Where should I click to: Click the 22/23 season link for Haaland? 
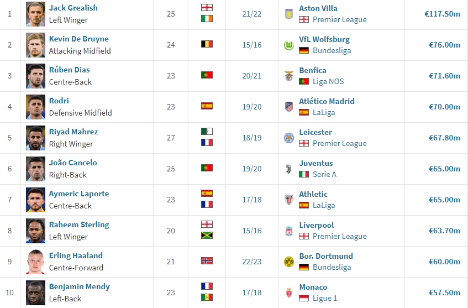click(x=251, y=262)
